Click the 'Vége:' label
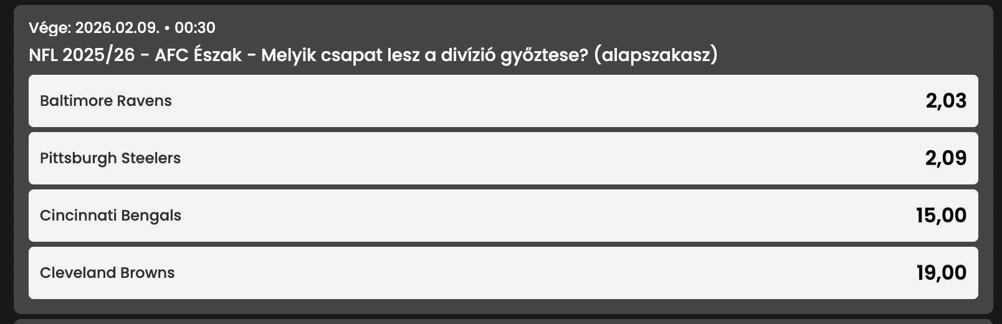Viewport: 1002px width, 324px height. (x=50, y=28)
